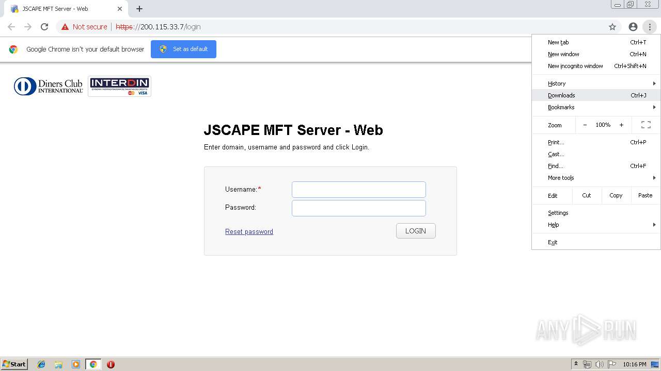
Task: Click the Set as default button
Action: pyautogui.click(x=183, y=49)
